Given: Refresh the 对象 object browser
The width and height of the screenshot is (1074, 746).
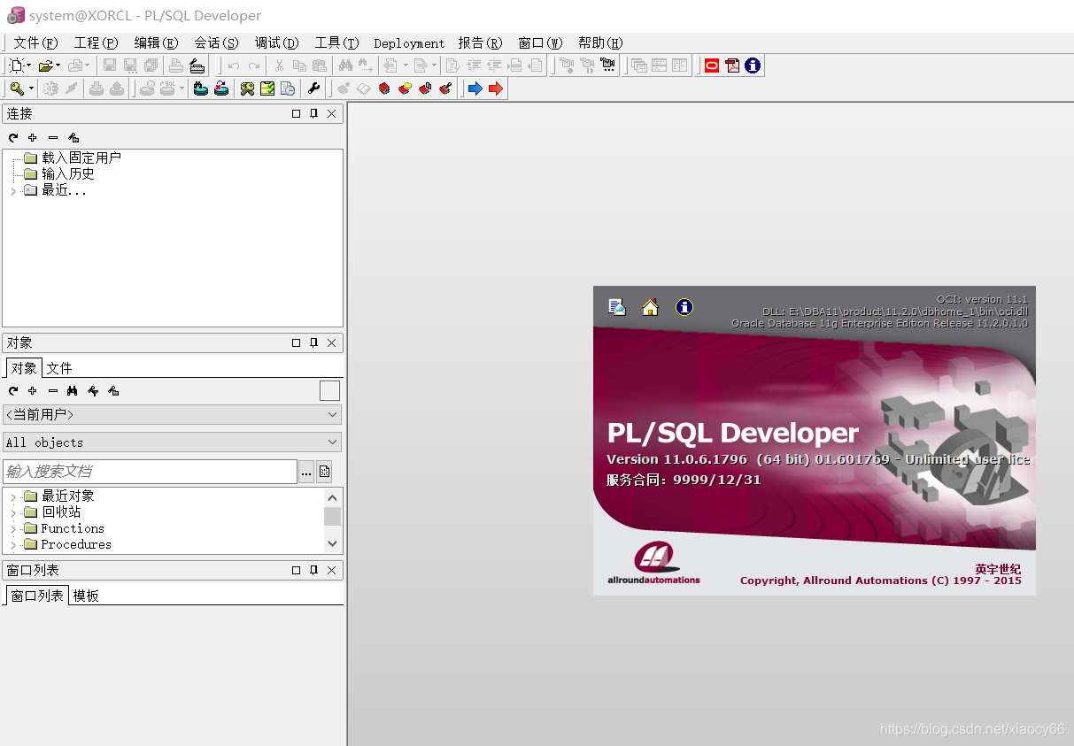Looking at the screenshot, I should tap(13, 390).
